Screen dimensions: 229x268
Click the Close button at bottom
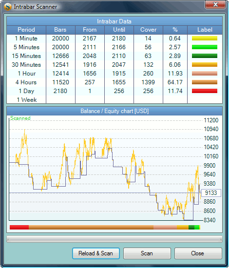(198, 253)
